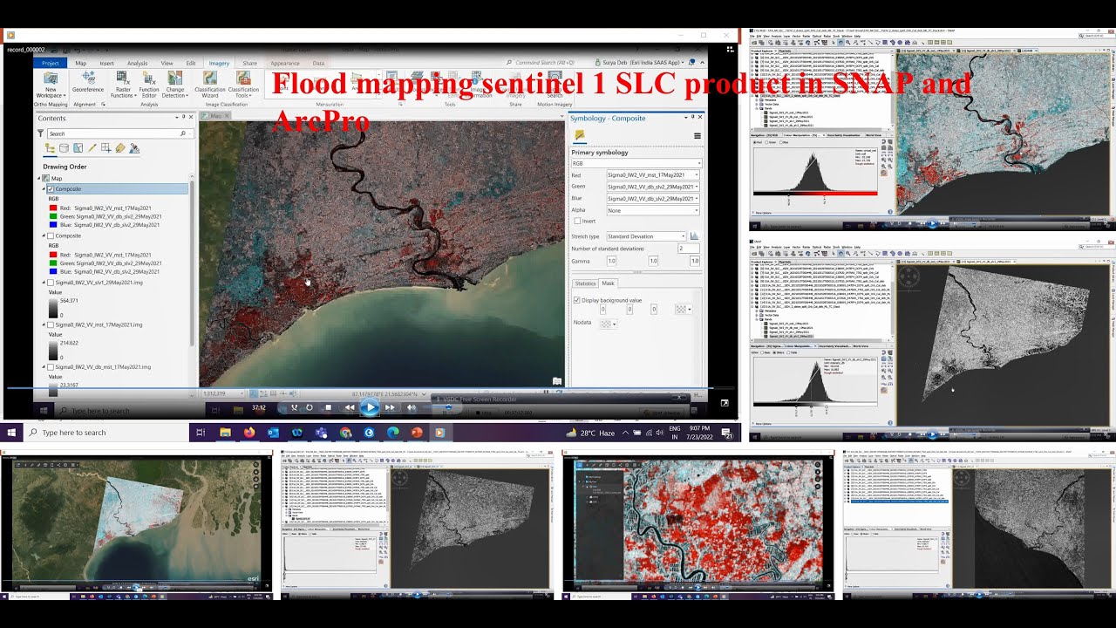Image resolution: width=1116 pixels, height=628 pixels.
Task: Select List By Drawing Order icon
Action: (x=50, y=148)
